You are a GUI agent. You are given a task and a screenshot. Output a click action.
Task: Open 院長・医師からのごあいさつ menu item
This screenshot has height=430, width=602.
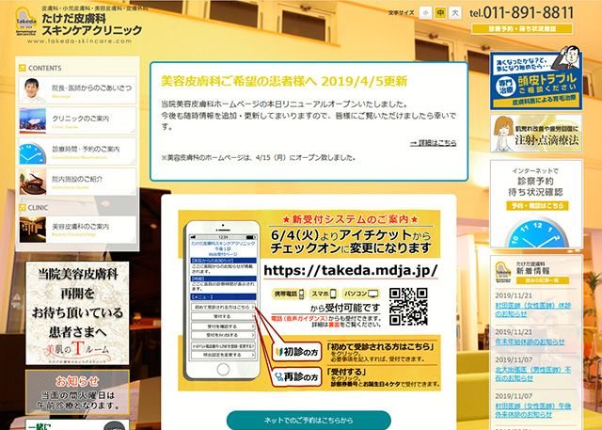point(77,91)
